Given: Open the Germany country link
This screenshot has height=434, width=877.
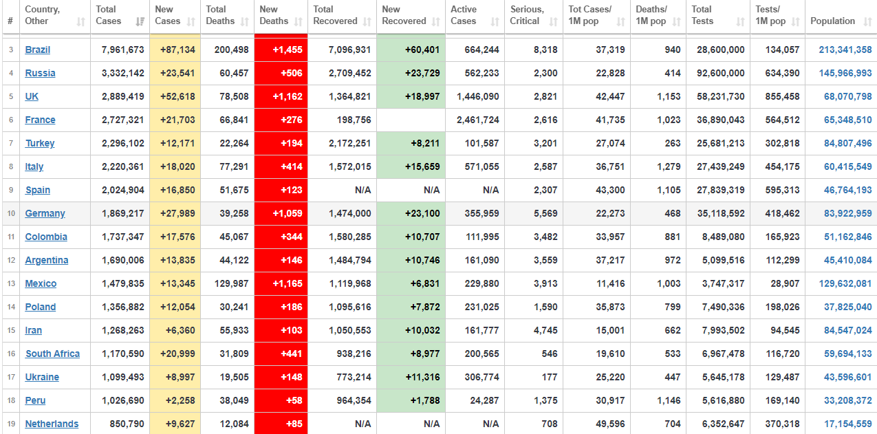Looking at the screenshot, I should pos(45,213).
